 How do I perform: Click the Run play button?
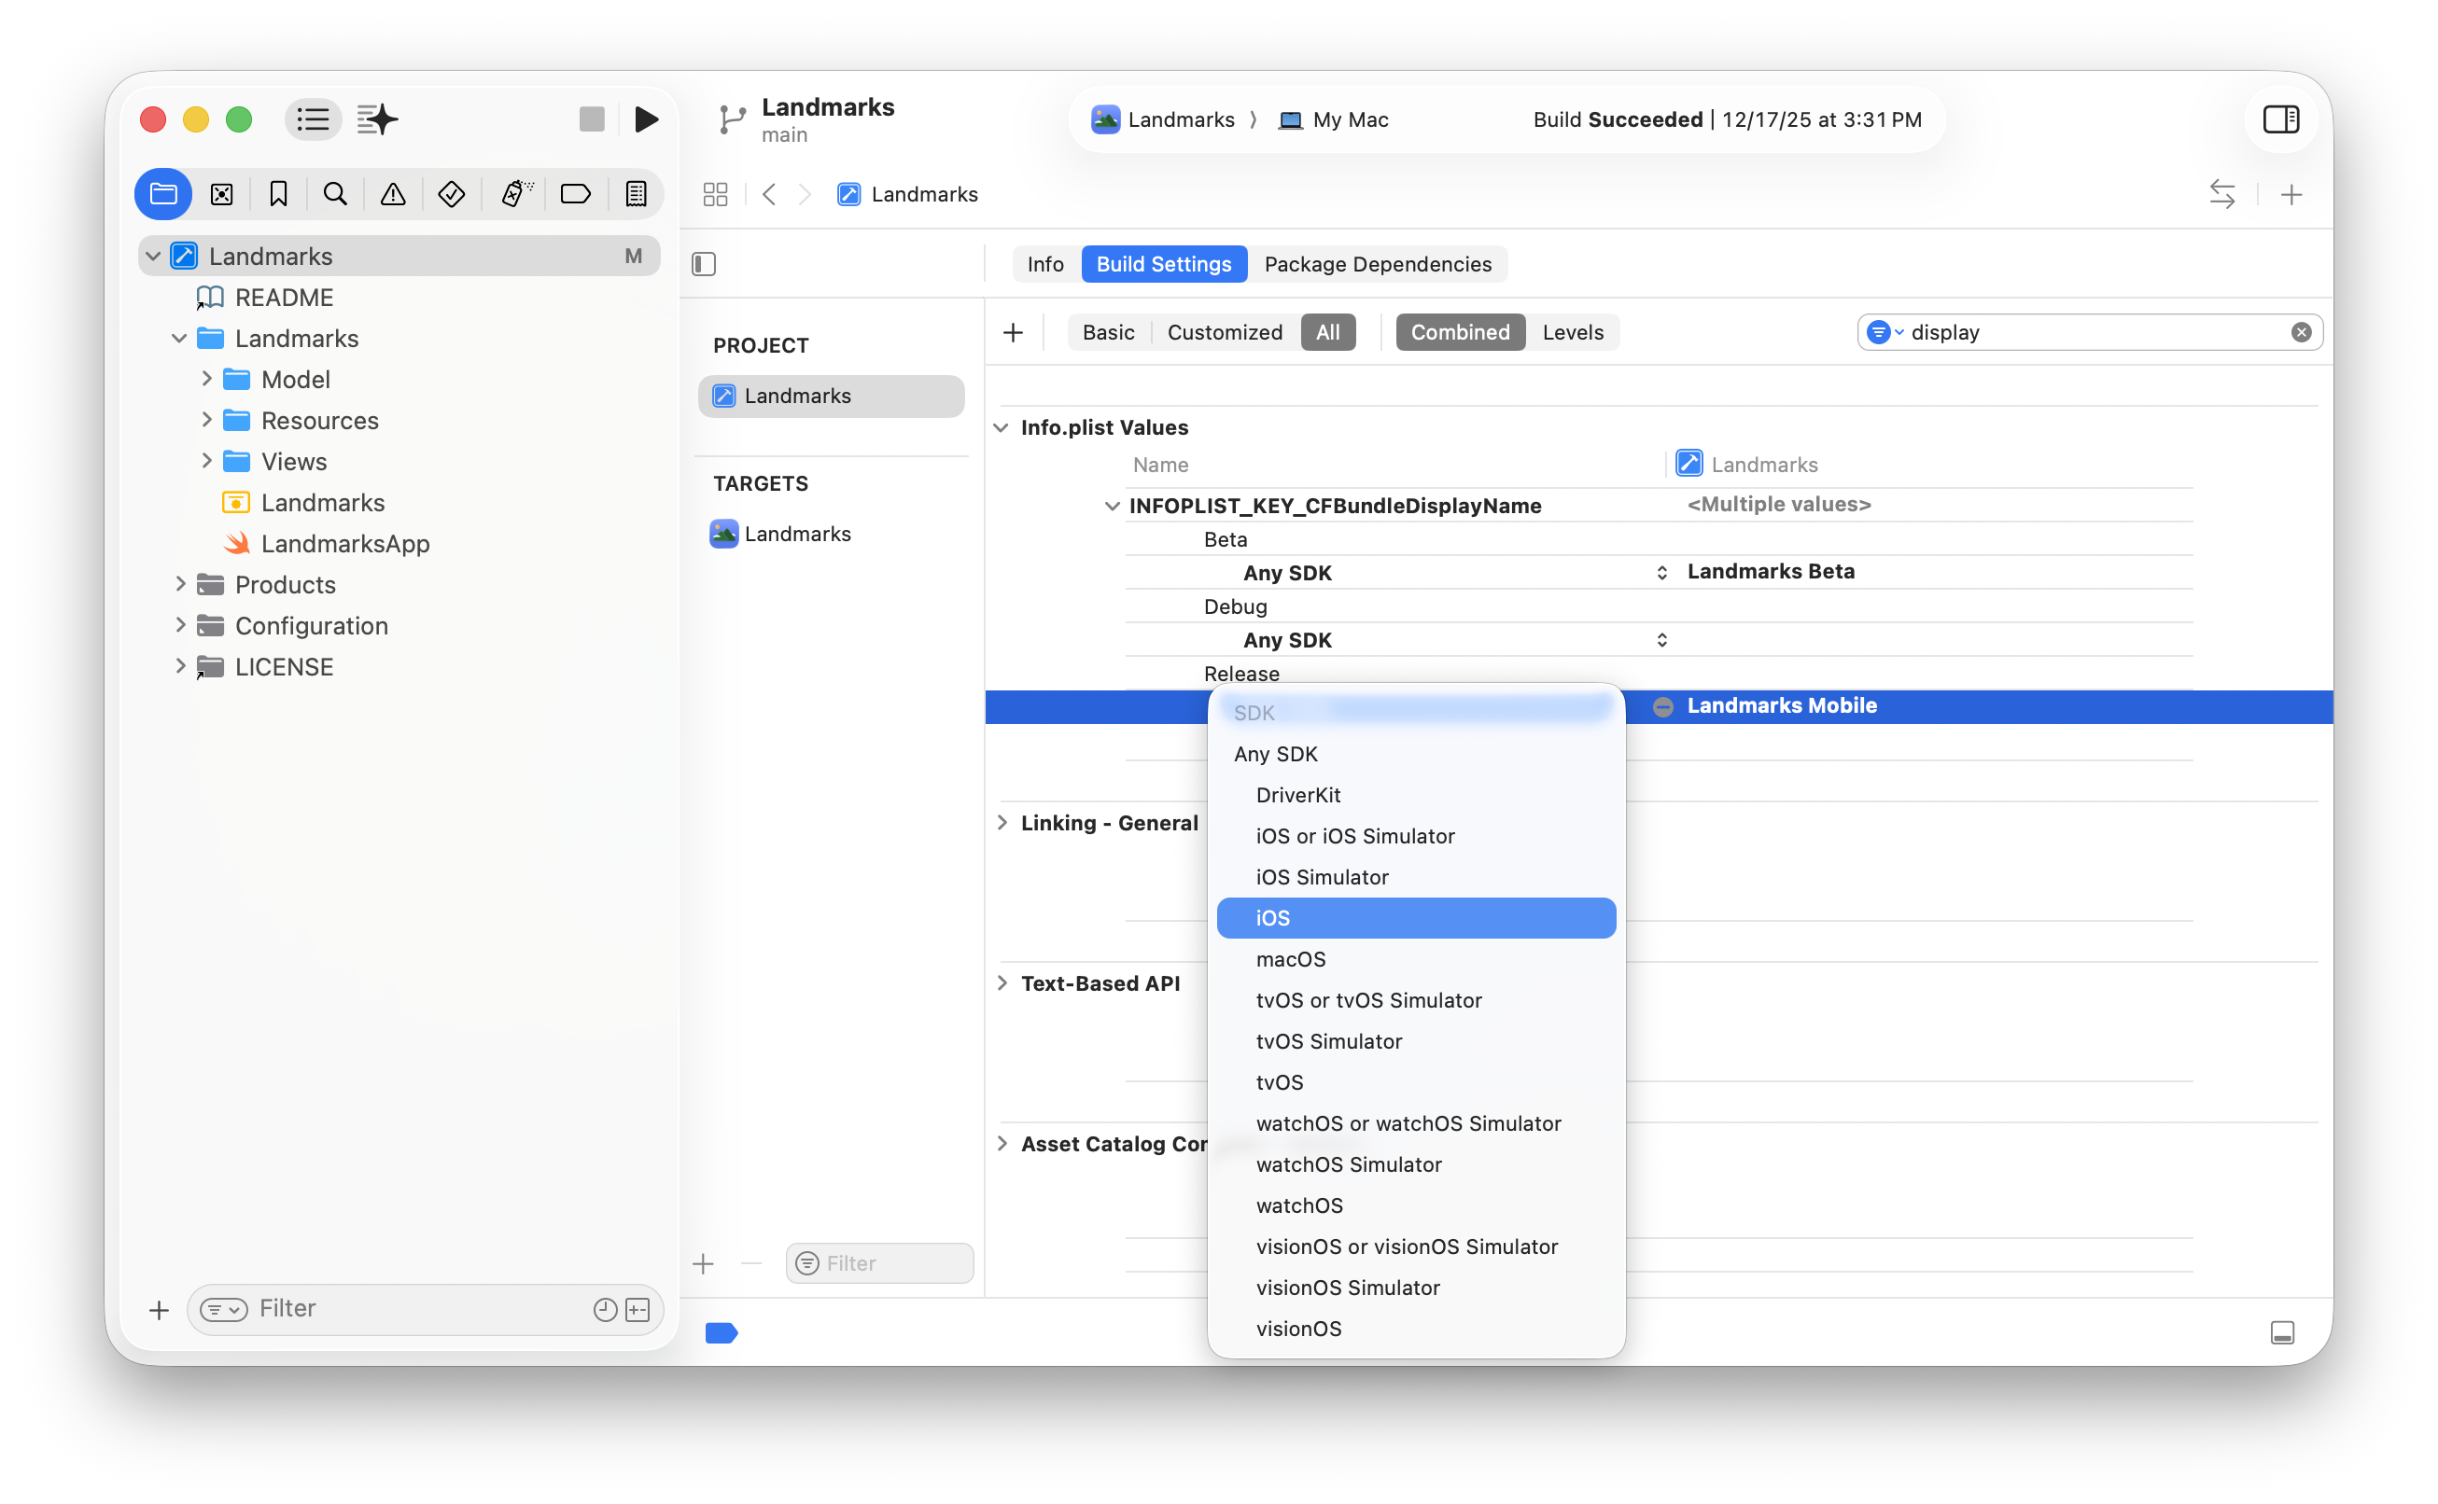click(647, 119)
